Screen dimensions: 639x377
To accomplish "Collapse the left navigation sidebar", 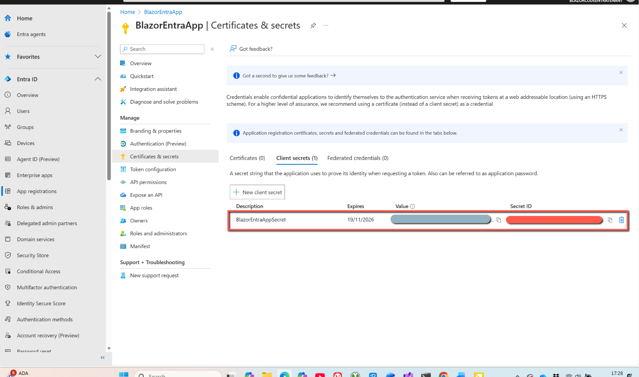I will point(102,357).
